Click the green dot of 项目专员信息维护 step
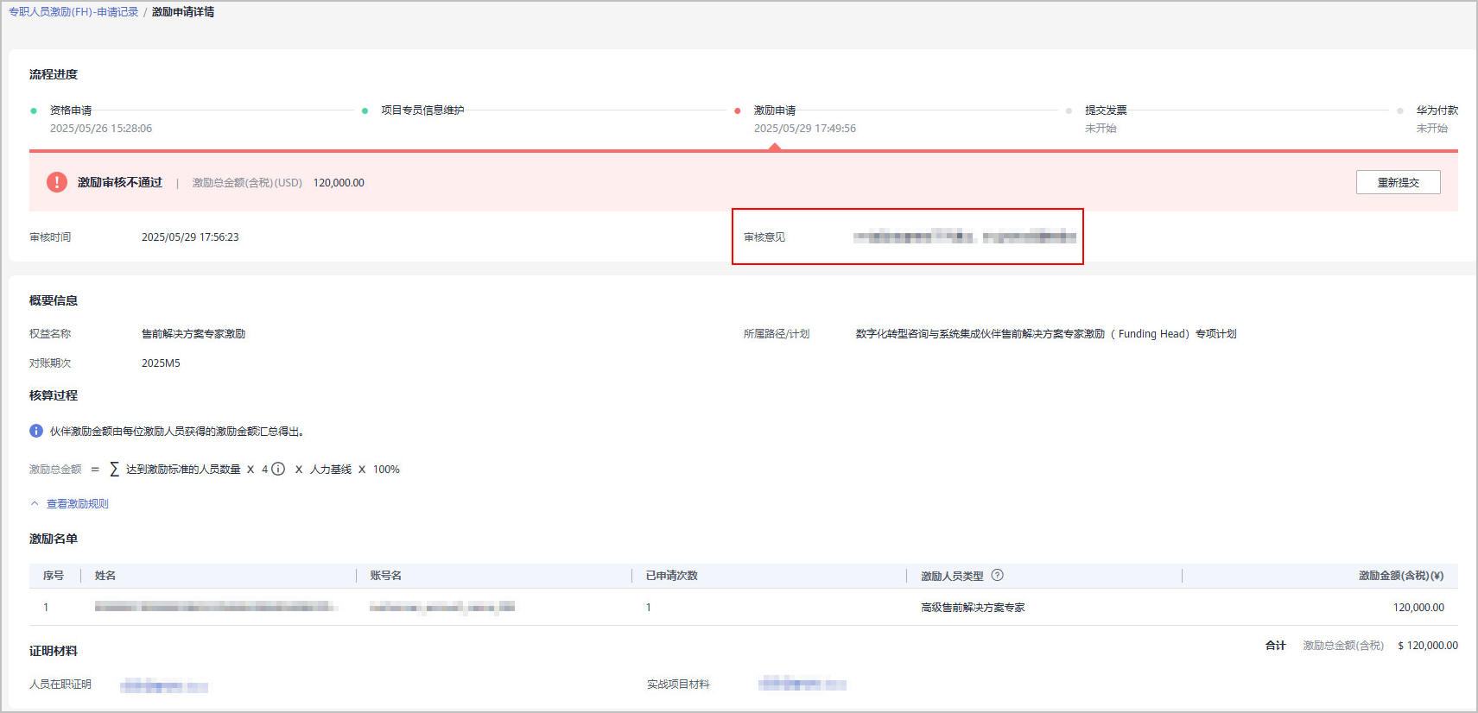Viewport: 1478px width, 713px height. pyautogui.click(x=365, y=110)
